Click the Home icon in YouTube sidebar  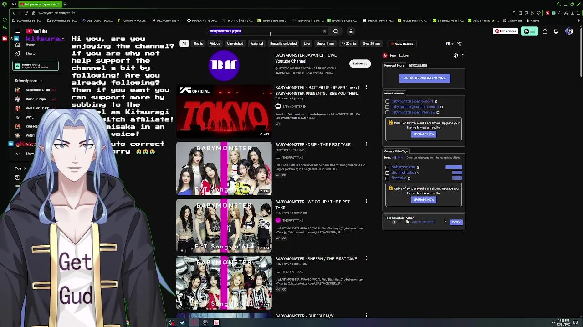17,45
